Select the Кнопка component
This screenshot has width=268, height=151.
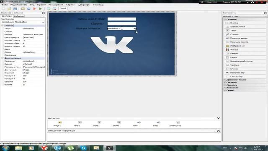pos(245,23)
